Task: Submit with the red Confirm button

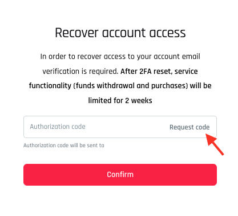Action: [x=120, y=175]
